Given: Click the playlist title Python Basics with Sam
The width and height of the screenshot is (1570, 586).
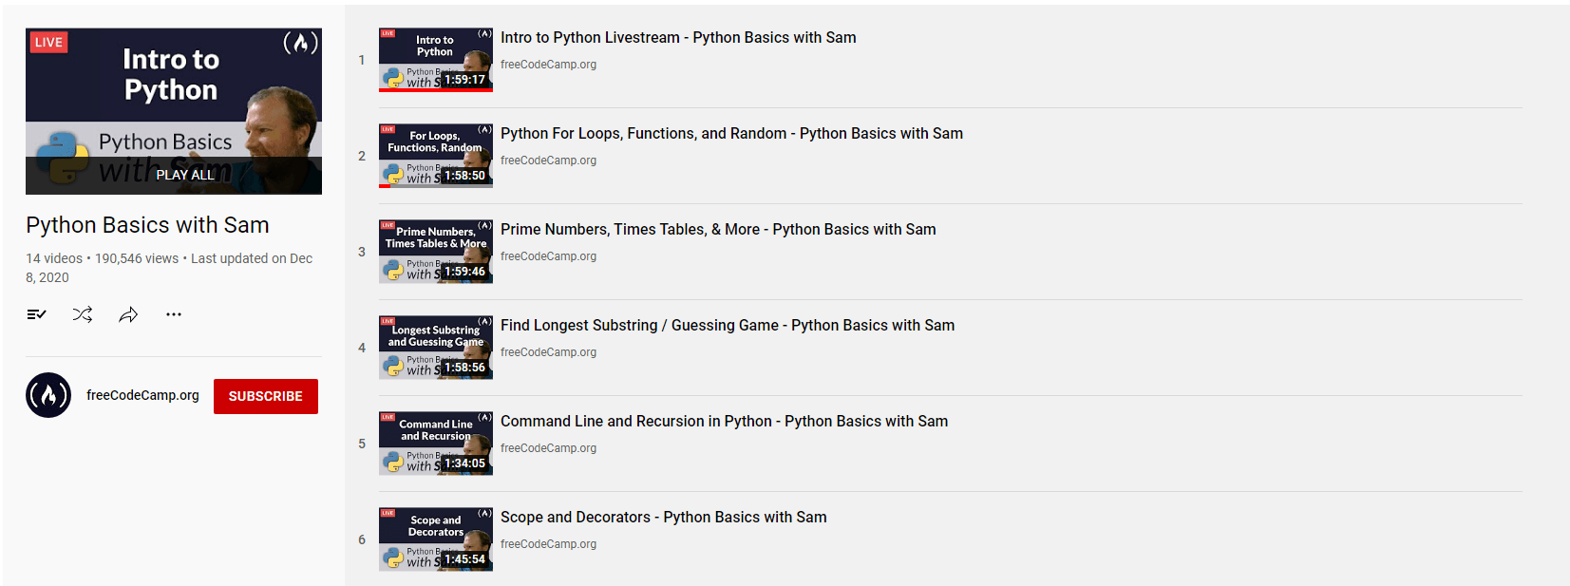Looking at the screenshot, I should pyautogui.click(x=146, y=225).
